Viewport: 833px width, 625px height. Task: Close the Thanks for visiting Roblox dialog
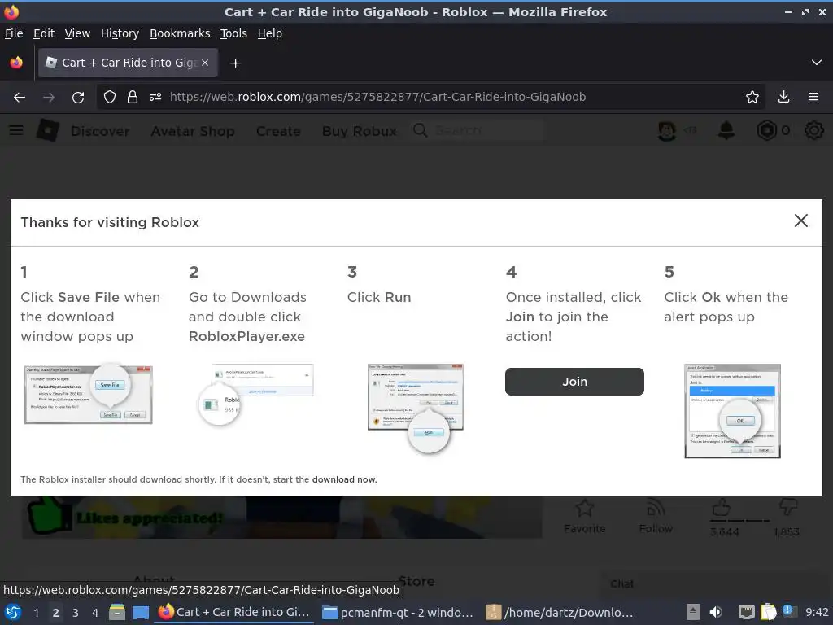[800, 221]
